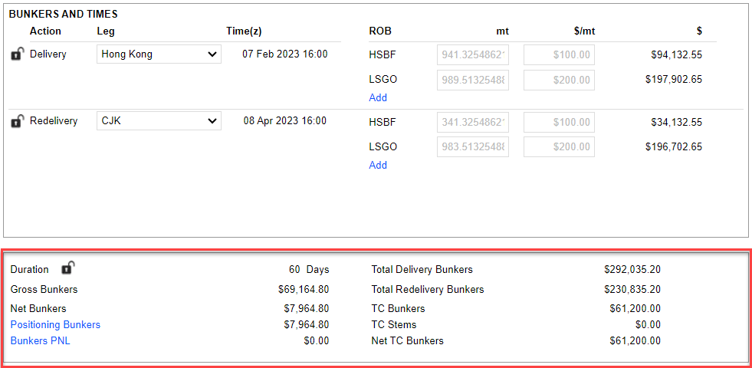Click the Delivery time 07 Feb 2023
This screenshot has height=368, width=752.
pos(284,54)
